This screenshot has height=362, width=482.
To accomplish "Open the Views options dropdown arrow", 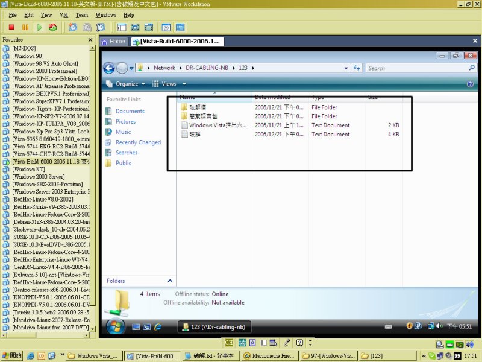I will tap(184, 84).
